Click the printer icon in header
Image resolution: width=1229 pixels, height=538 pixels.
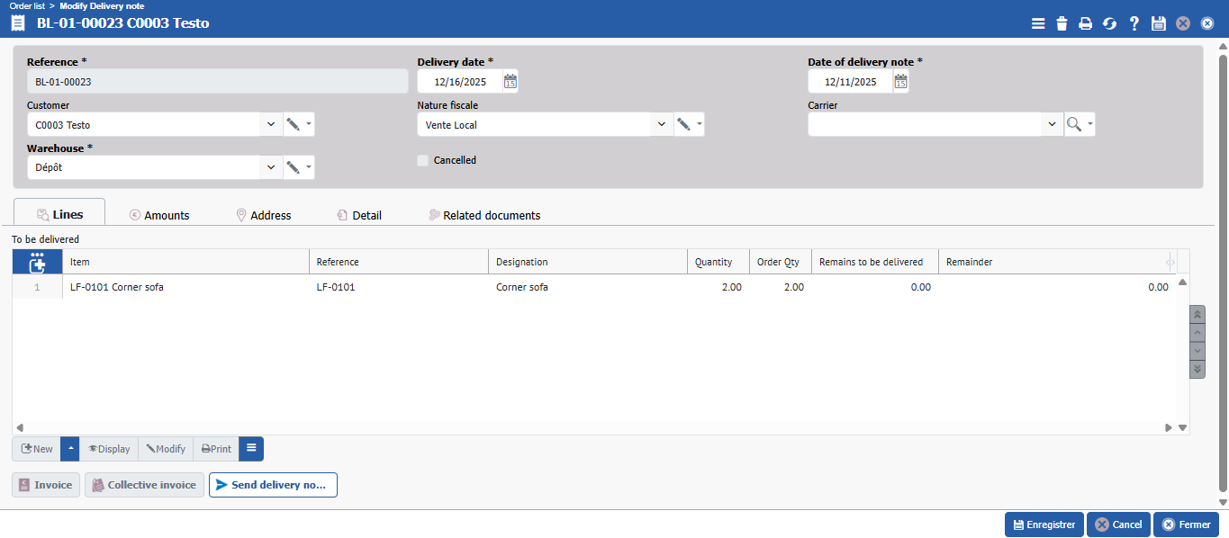(x=1086, y=23)
